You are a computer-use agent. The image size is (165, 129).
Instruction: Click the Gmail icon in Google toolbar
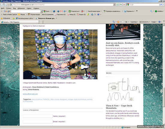(61, 11)
